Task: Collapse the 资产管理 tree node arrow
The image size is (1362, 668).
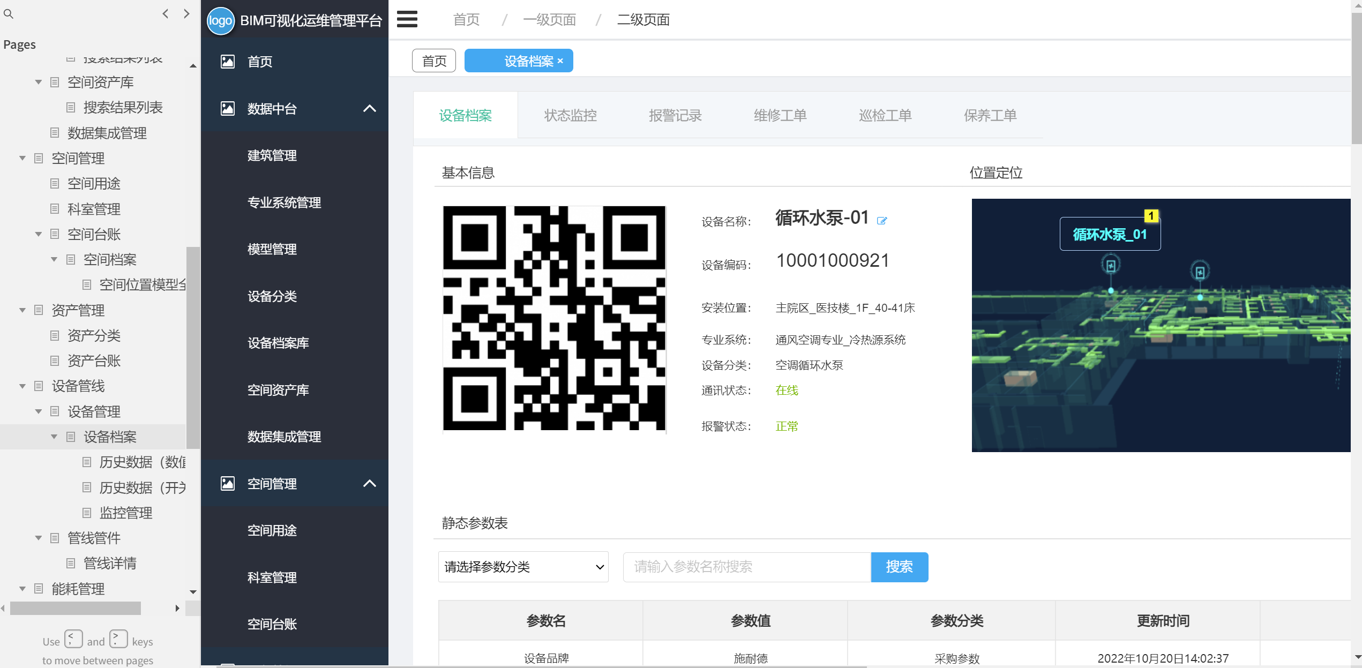Action: [23, 310]
